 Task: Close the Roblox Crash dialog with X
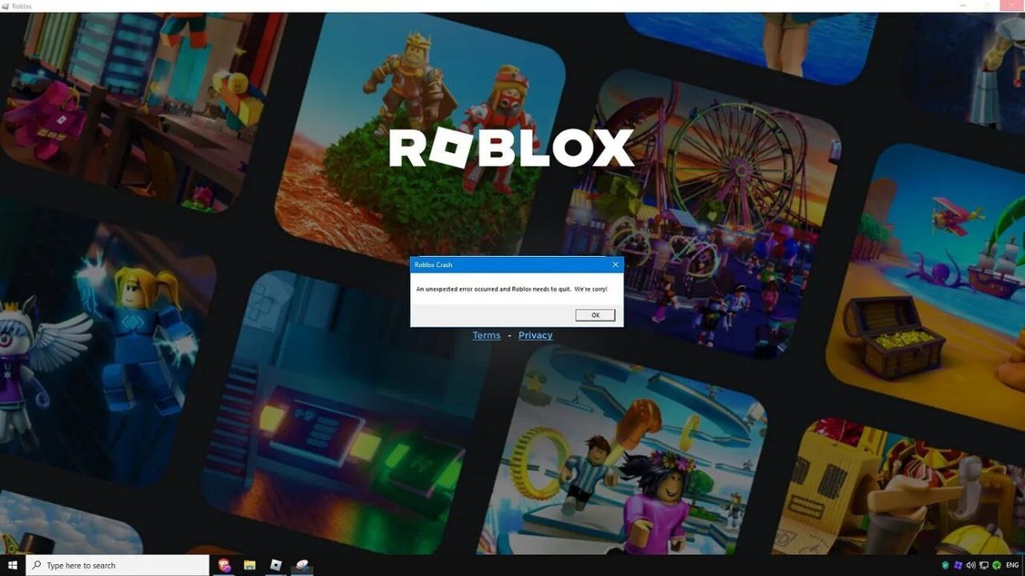point(616,265)
